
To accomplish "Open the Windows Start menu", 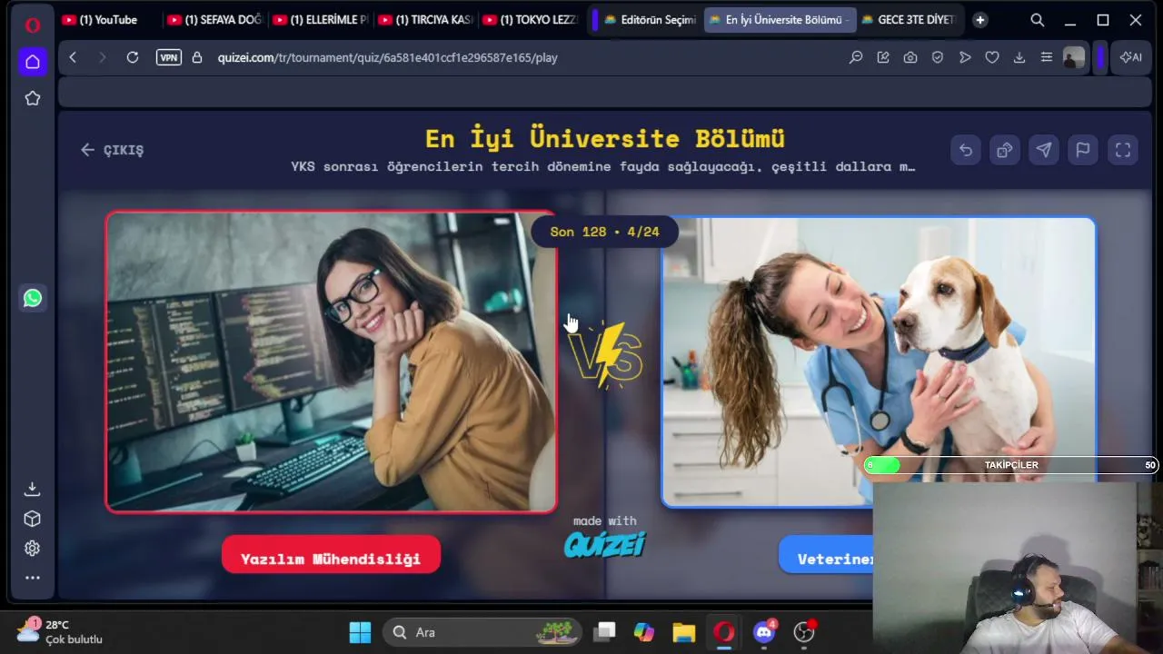I will [361, 632].
